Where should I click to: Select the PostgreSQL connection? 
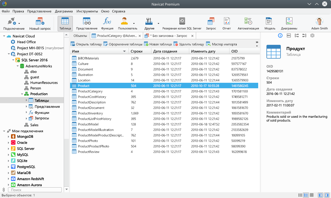point(26,167)
